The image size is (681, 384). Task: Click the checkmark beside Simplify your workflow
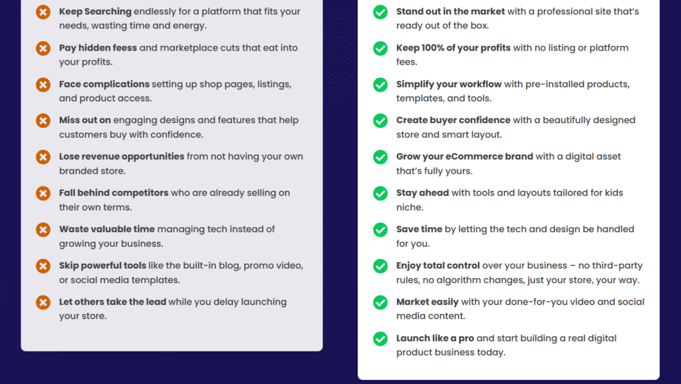tap(380, 85)
